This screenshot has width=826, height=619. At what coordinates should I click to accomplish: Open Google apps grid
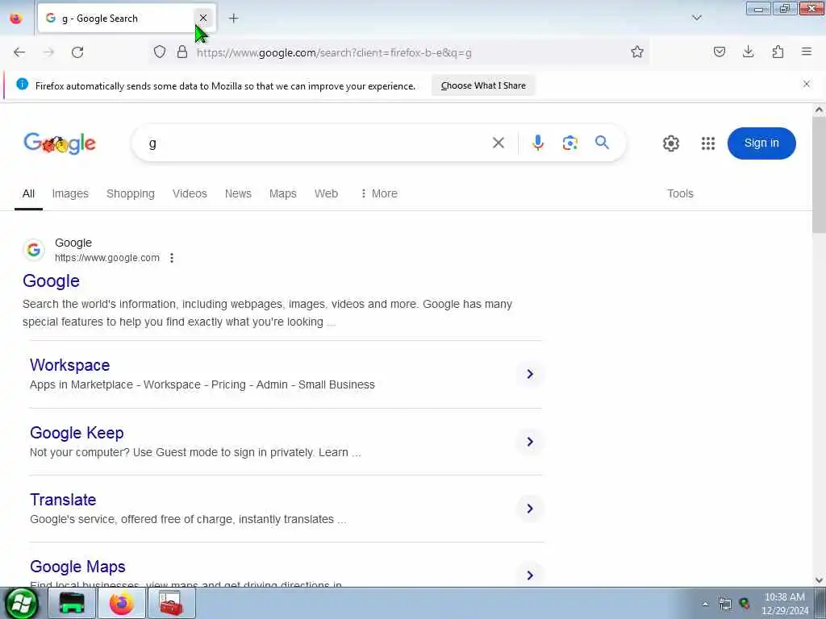pyautogui.click(x=708, y=143)
